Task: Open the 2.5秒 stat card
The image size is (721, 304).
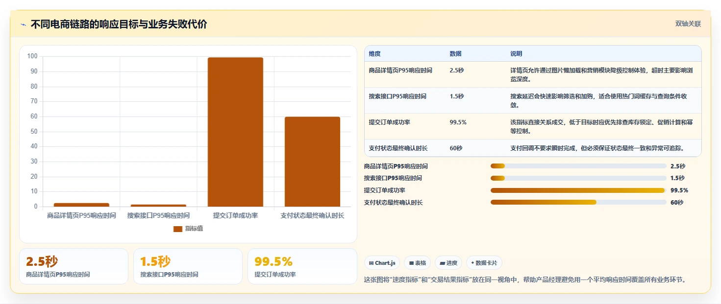Action: [74, 266]
